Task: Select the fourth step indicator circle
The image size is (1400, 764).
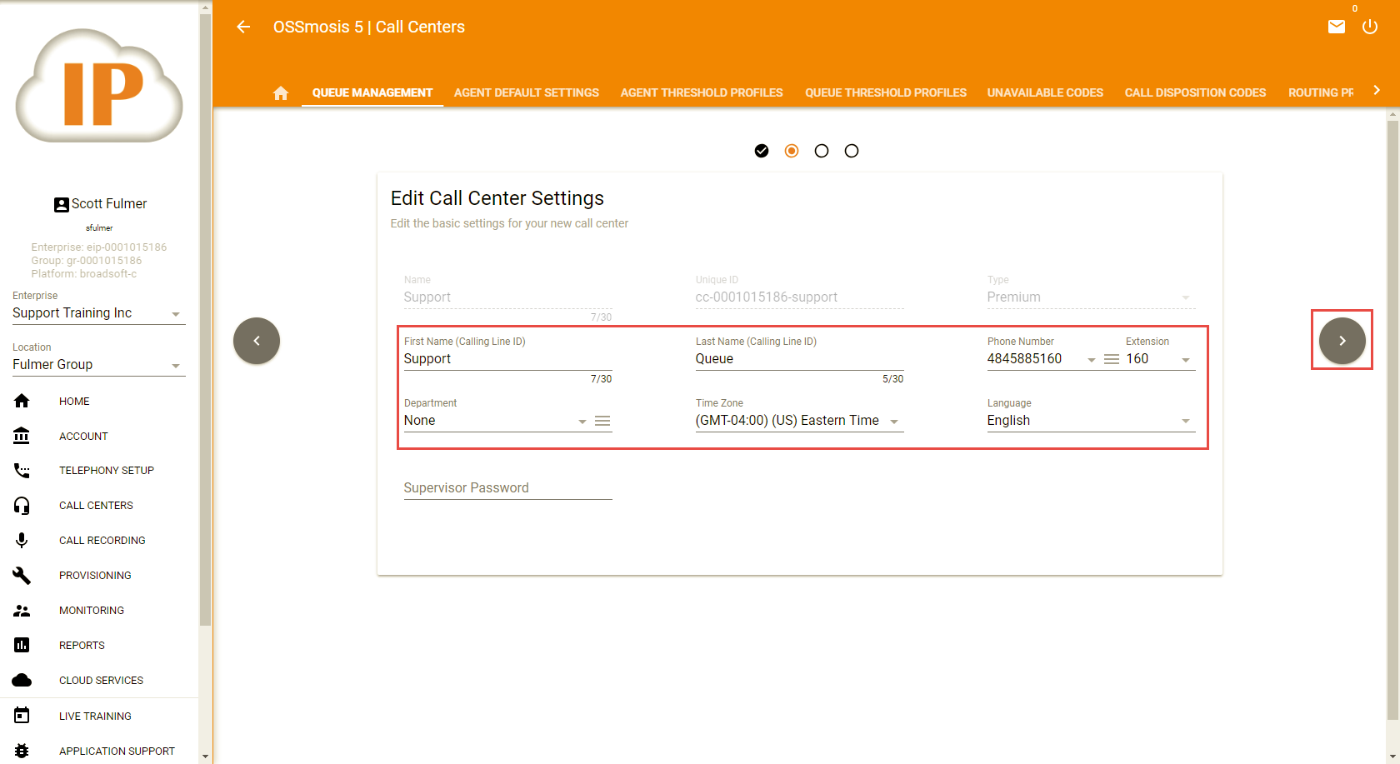Action: tap(852, 151)
